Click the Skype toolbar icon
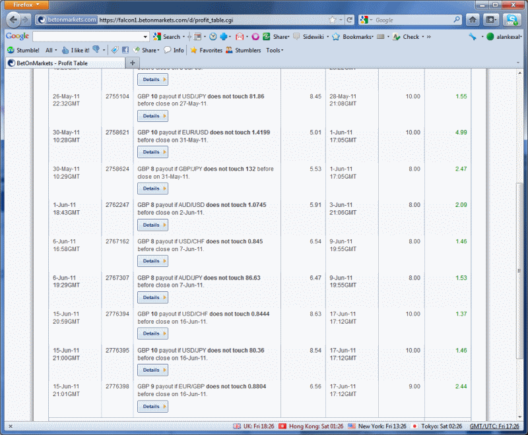Image resolution: width=528 pixels, height=435 pixels. pos(512,20)
